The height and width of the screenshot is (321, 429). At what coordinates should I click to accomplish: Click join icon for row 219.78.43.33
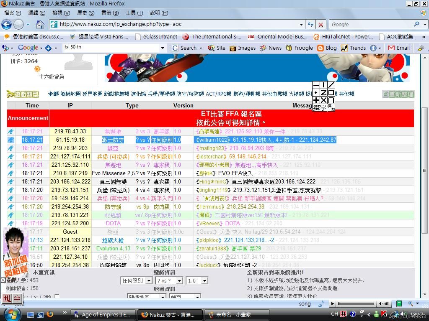[x=10, y=132]
